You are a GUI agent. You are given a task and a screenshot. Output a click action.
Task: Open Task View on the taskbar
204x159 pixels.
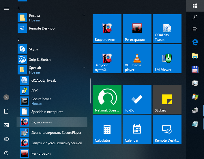point(195,29)
